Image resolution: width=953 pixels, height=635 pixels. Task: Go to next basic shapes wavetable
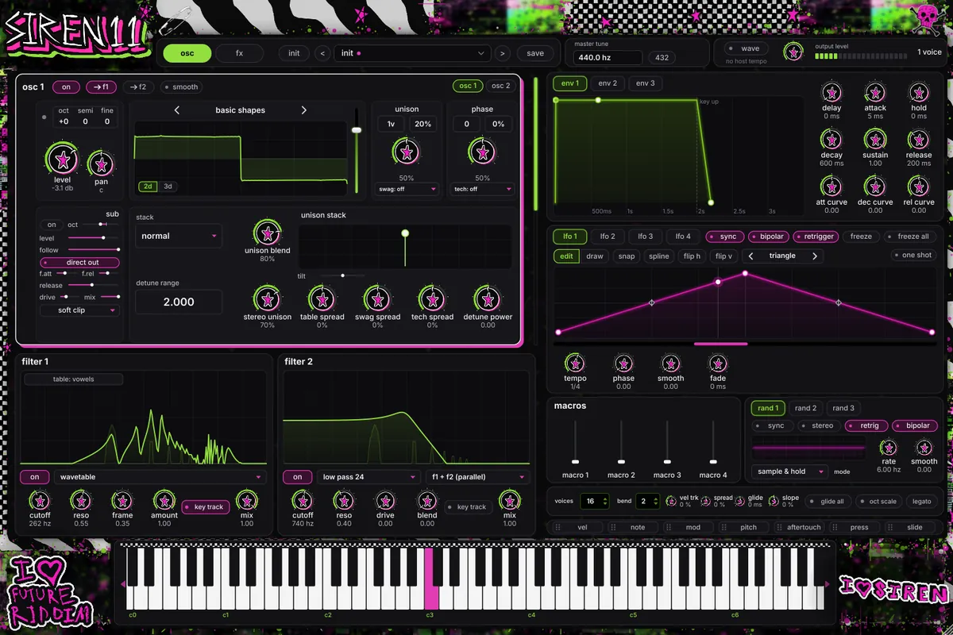(x=303, y=110)
